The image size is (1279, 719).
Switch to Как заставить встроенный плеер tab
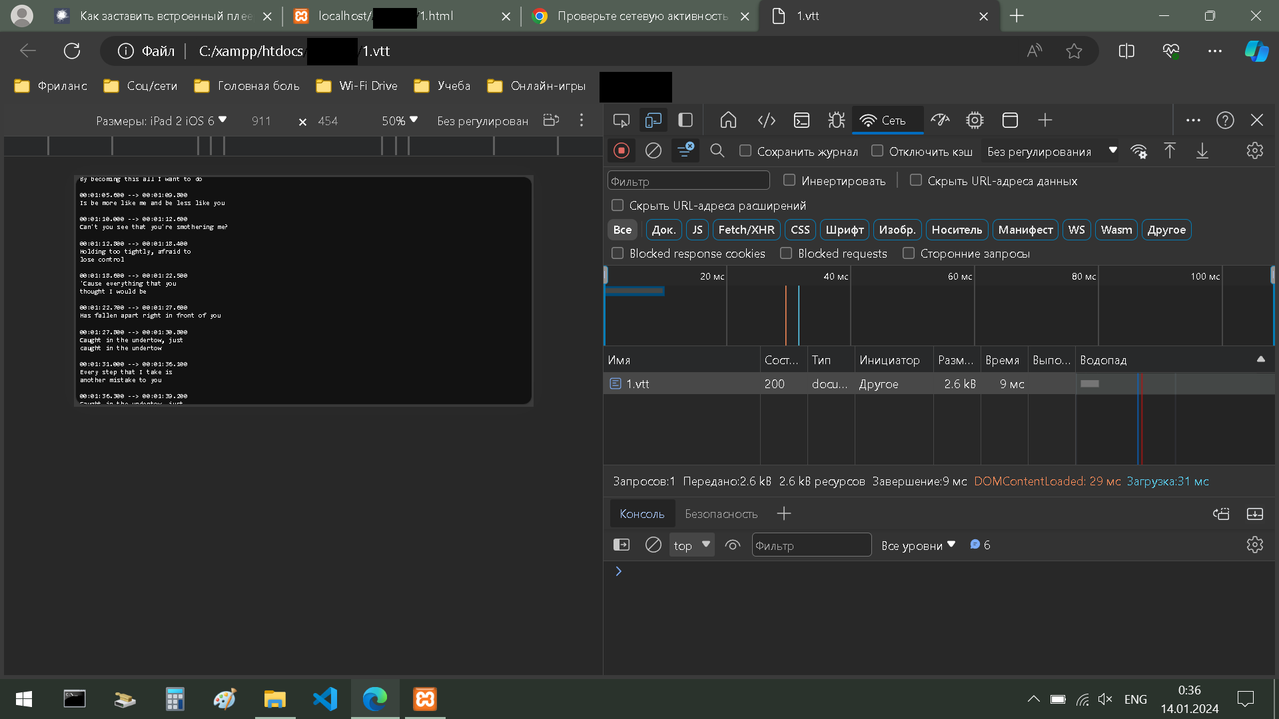164,17
